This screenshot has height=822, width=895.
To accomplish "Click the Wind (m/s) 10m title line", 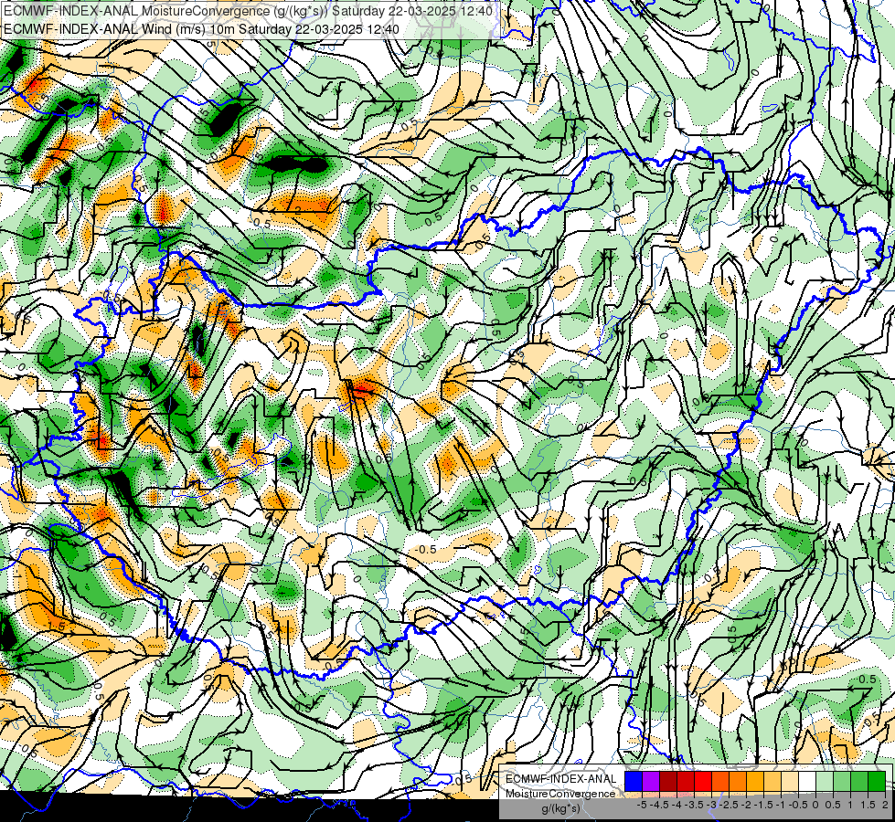I will click(201, 28).
